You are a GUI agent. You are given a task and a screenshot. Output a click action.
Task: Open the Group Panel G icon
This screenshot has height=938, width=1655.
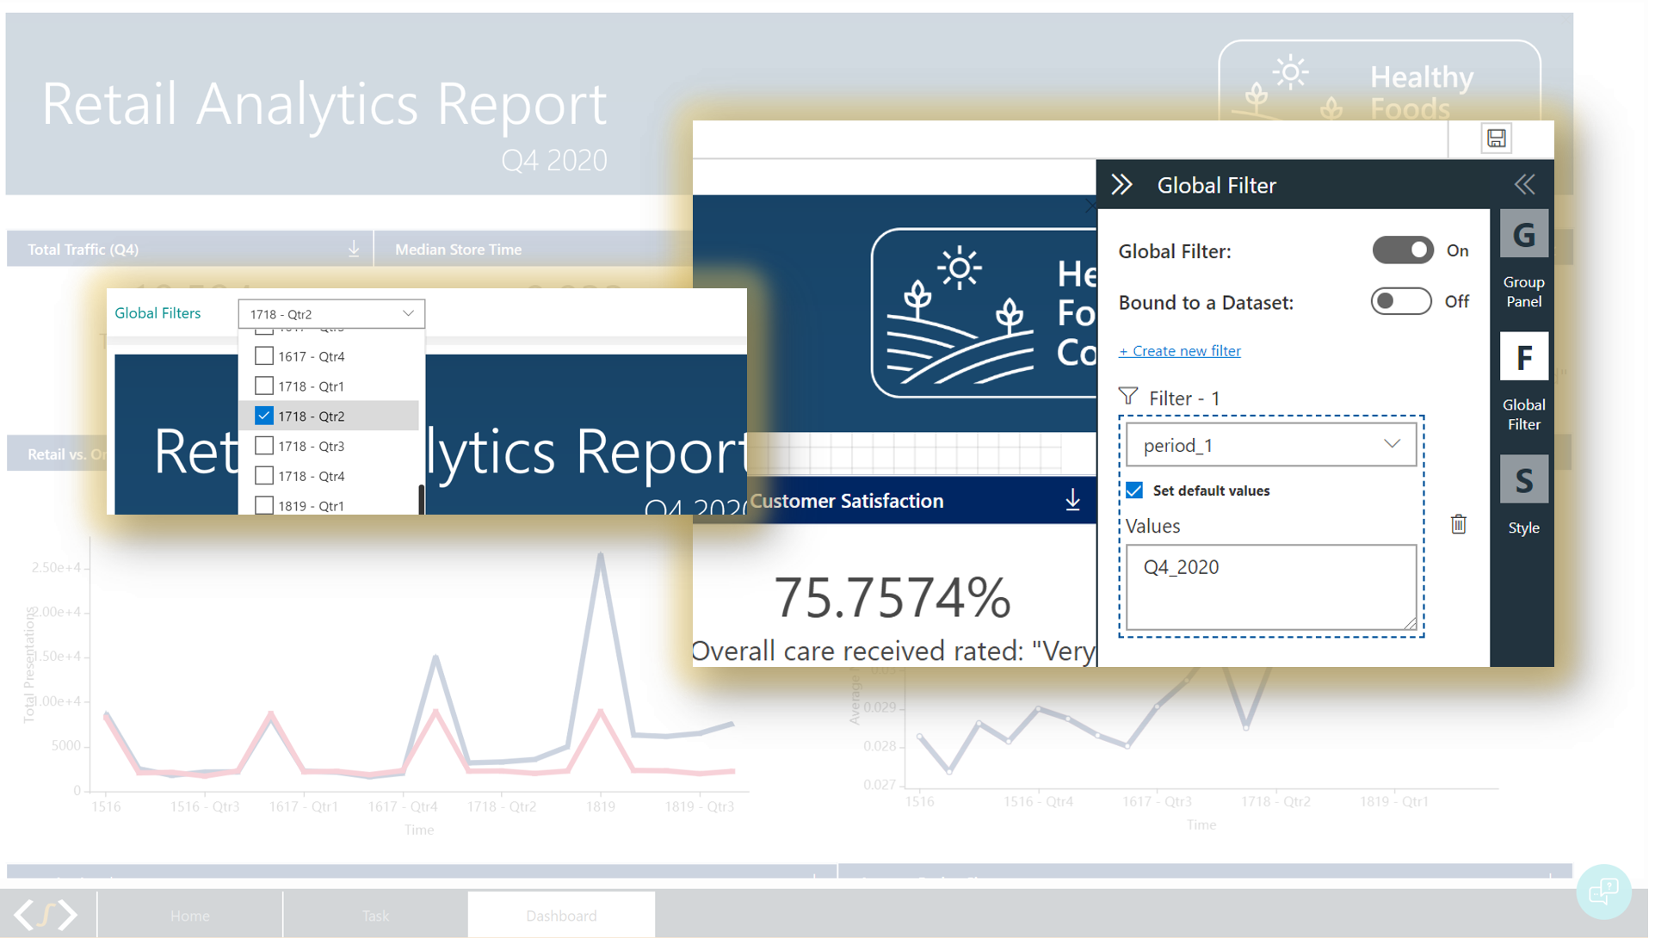1523,235
